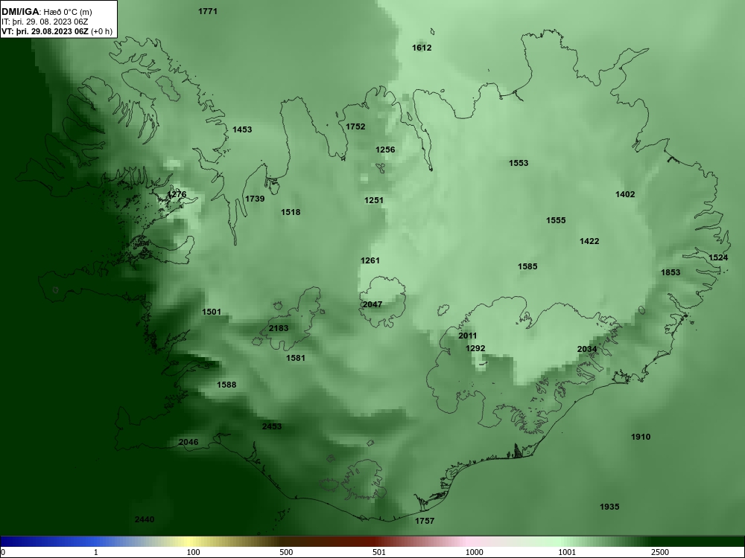Select the 1612 height value
Viewport: 745px width, 558px height.
point(422,48)
